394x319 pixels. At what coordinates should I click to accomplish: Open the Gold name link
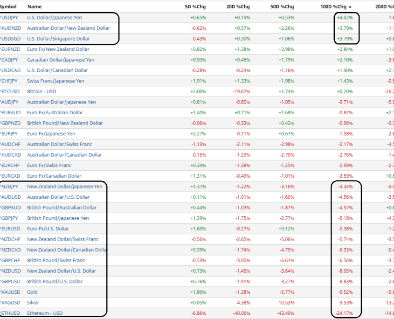pyautogui.click(x=32, y=292)
